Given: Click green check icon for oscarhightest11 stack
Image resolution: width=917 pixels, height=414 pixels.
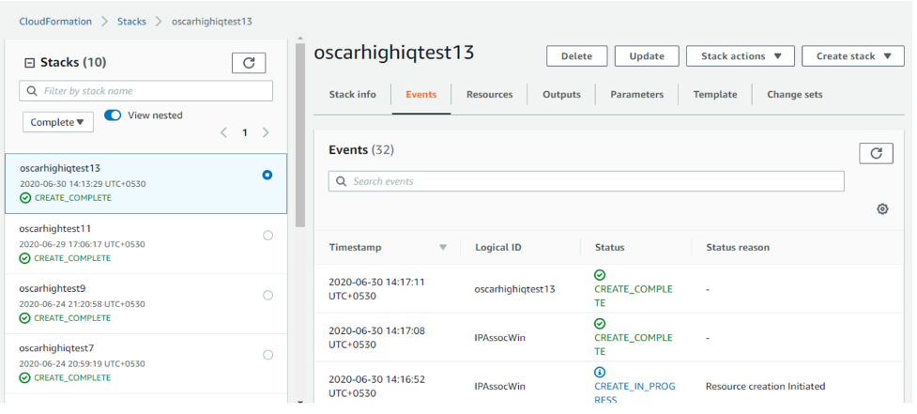Looking at the screenshot, I should 25,258.
